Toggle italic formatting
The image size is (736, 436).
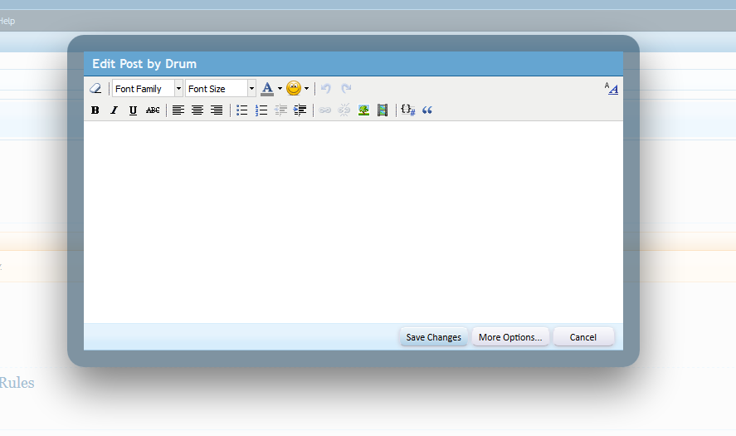coord(114,110)
